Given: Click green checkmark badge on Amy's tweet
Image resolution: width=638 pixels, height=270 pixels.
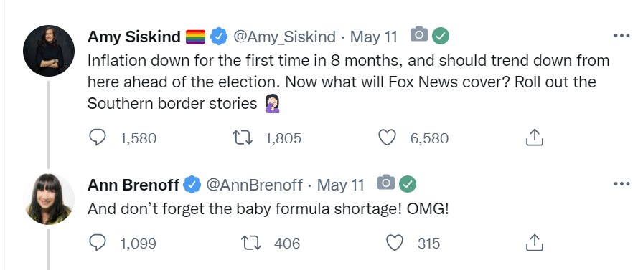Looking at the screenshot, I should tap(441, 36).
